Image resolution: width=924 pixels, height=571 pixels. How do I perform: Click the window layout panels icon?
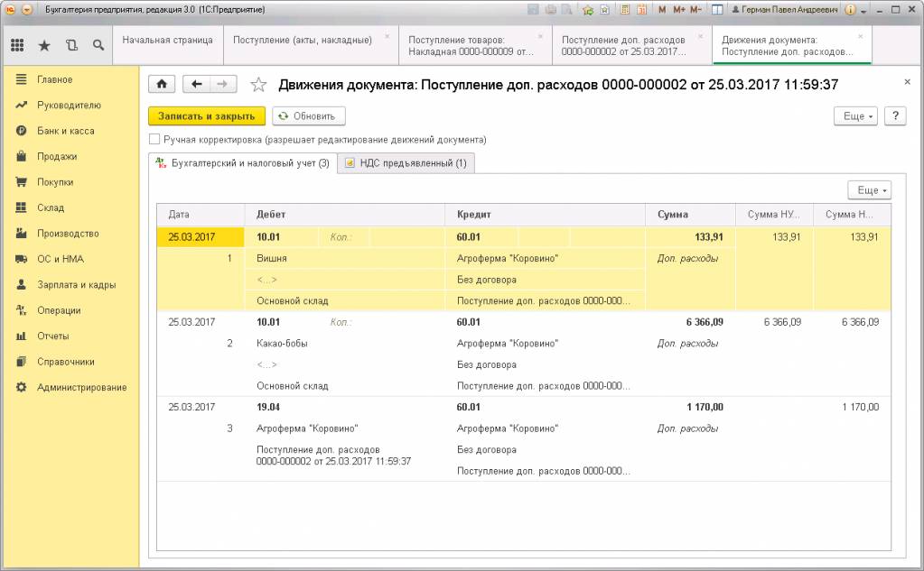(x=717, y=9)
